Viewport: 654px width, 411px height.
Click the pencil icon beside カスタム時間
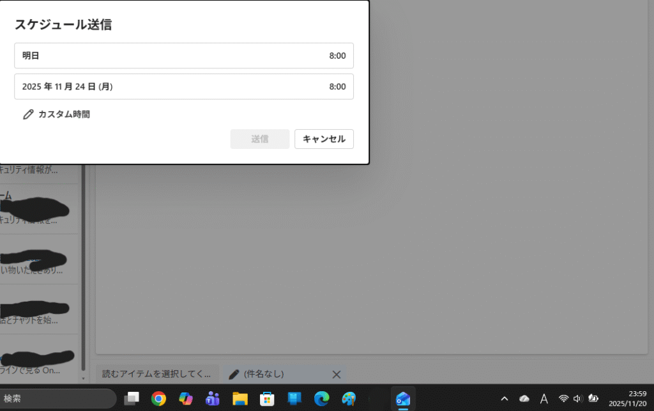tap(28, 114)
